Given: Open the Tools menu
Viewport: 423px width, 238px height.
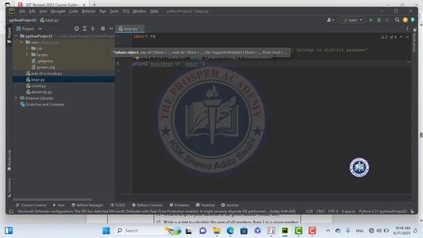Looking at the screenshot, I should pyautogui.click(x=114, y=11).
